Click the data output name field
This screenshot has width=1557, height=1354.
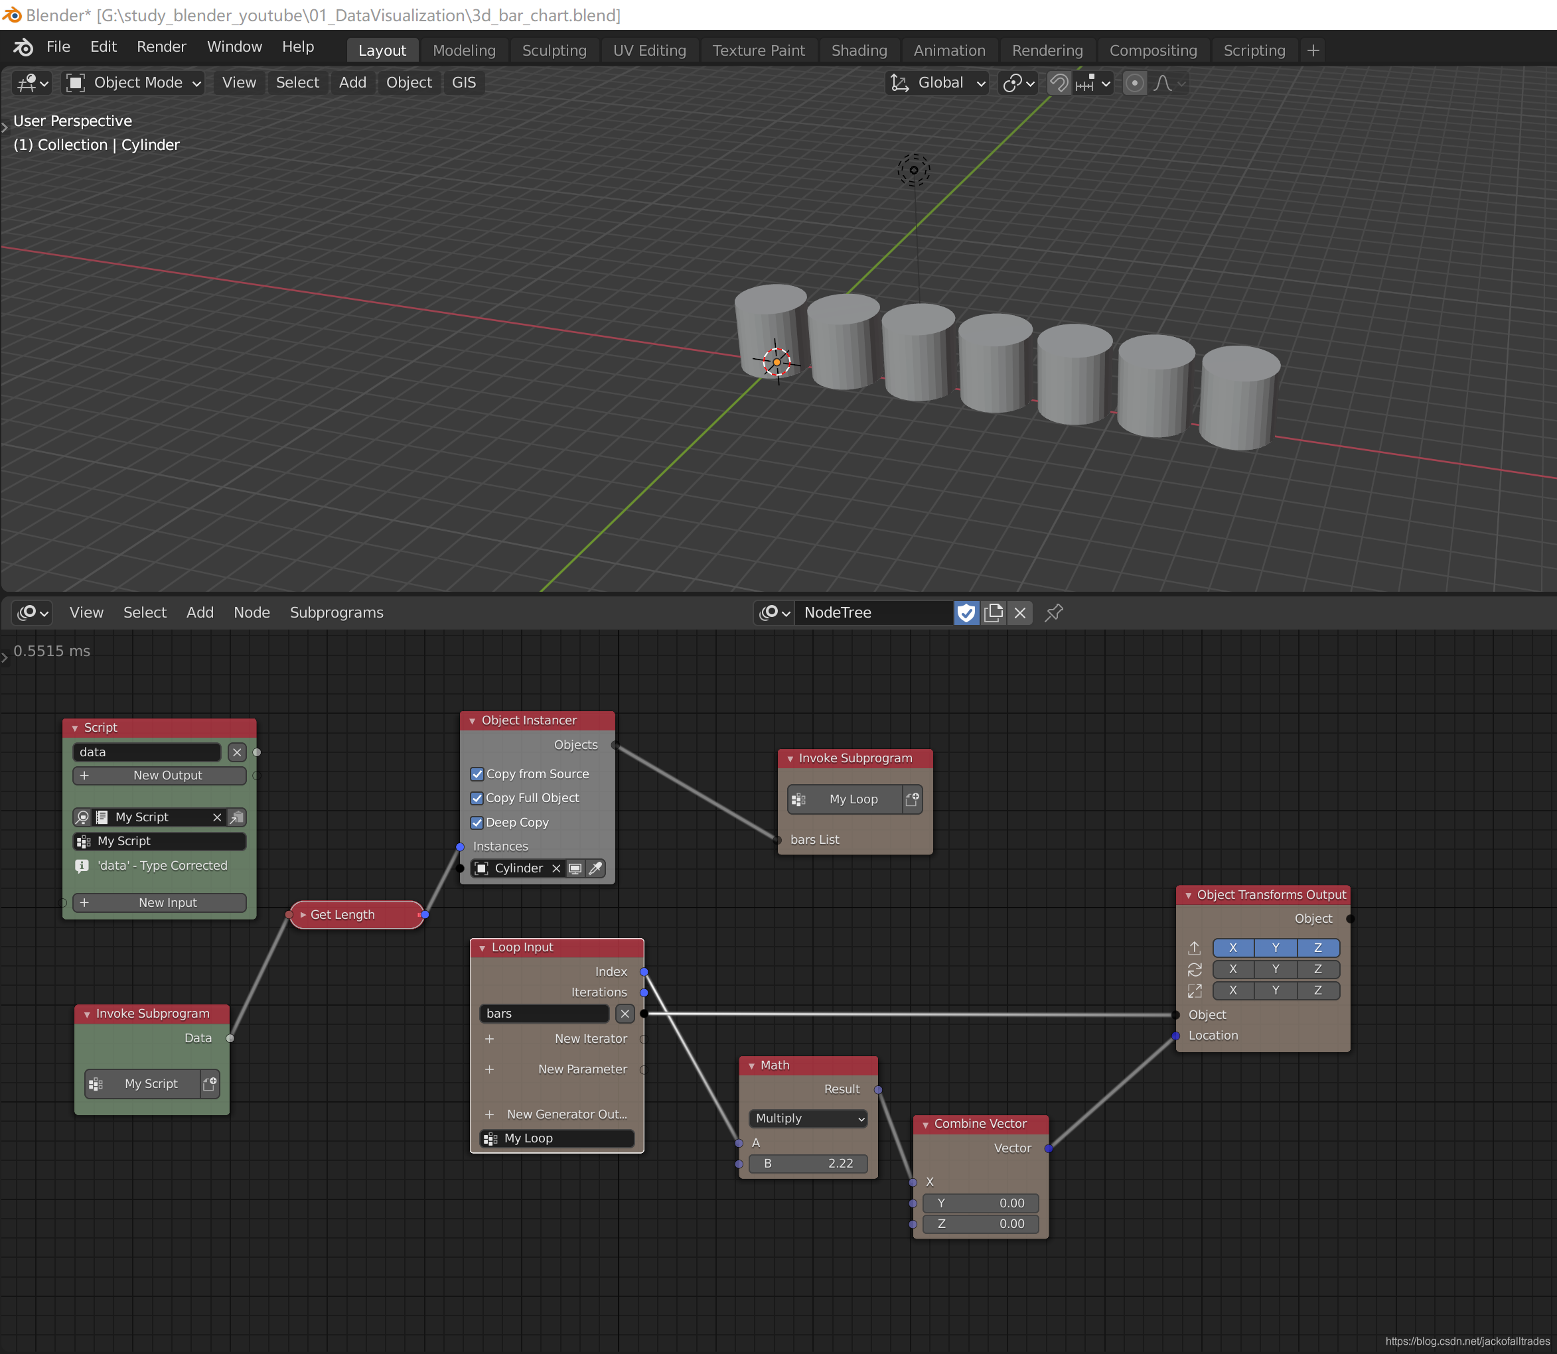[147, 752]
